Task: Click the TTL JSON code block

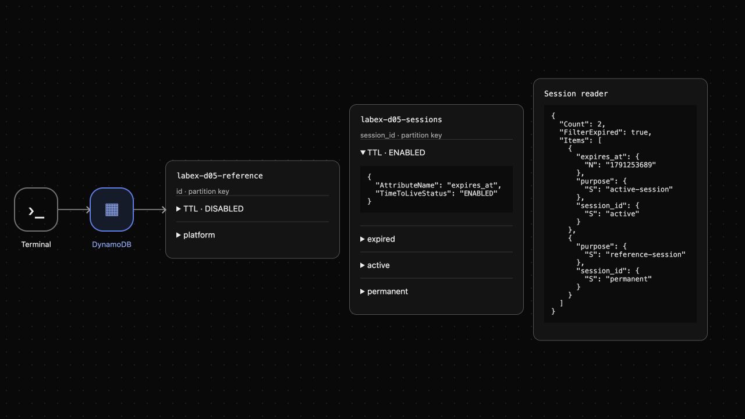Action: [x=437, y=189]
